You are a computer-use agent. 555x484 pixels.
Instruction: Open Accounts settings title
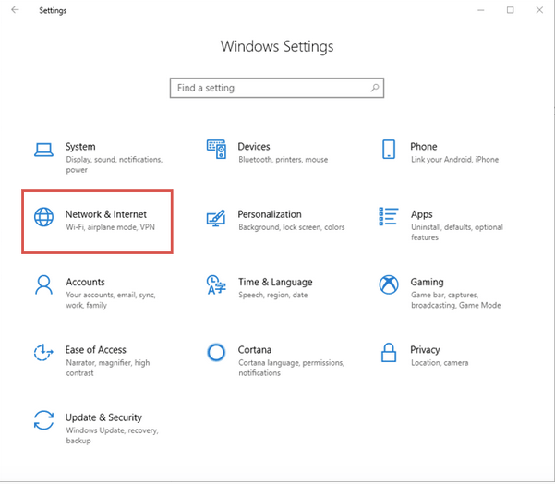tap(85, 282)
